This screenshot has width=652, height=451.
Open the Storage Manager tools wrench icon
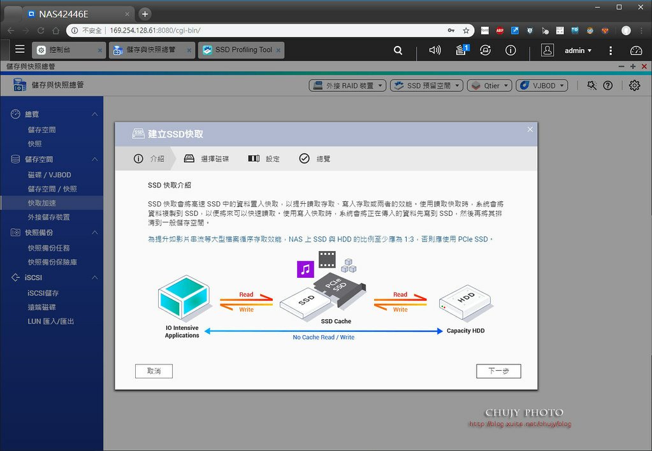point(591,85)
